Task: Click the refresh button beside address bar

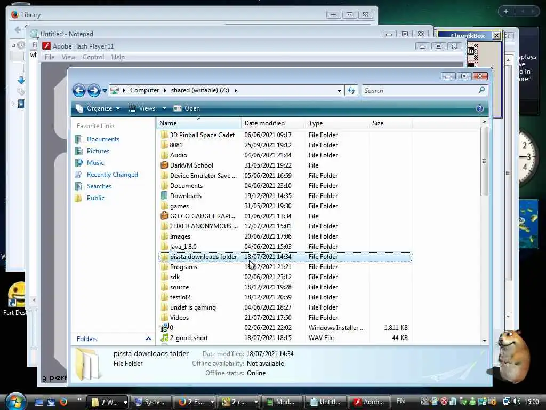Action: [x=351, y=91]
